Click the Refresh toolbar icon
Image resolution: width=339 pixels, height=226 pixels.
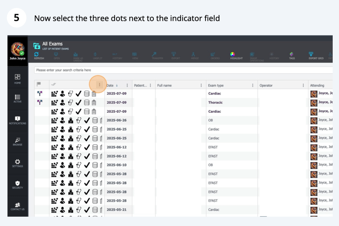39,55
